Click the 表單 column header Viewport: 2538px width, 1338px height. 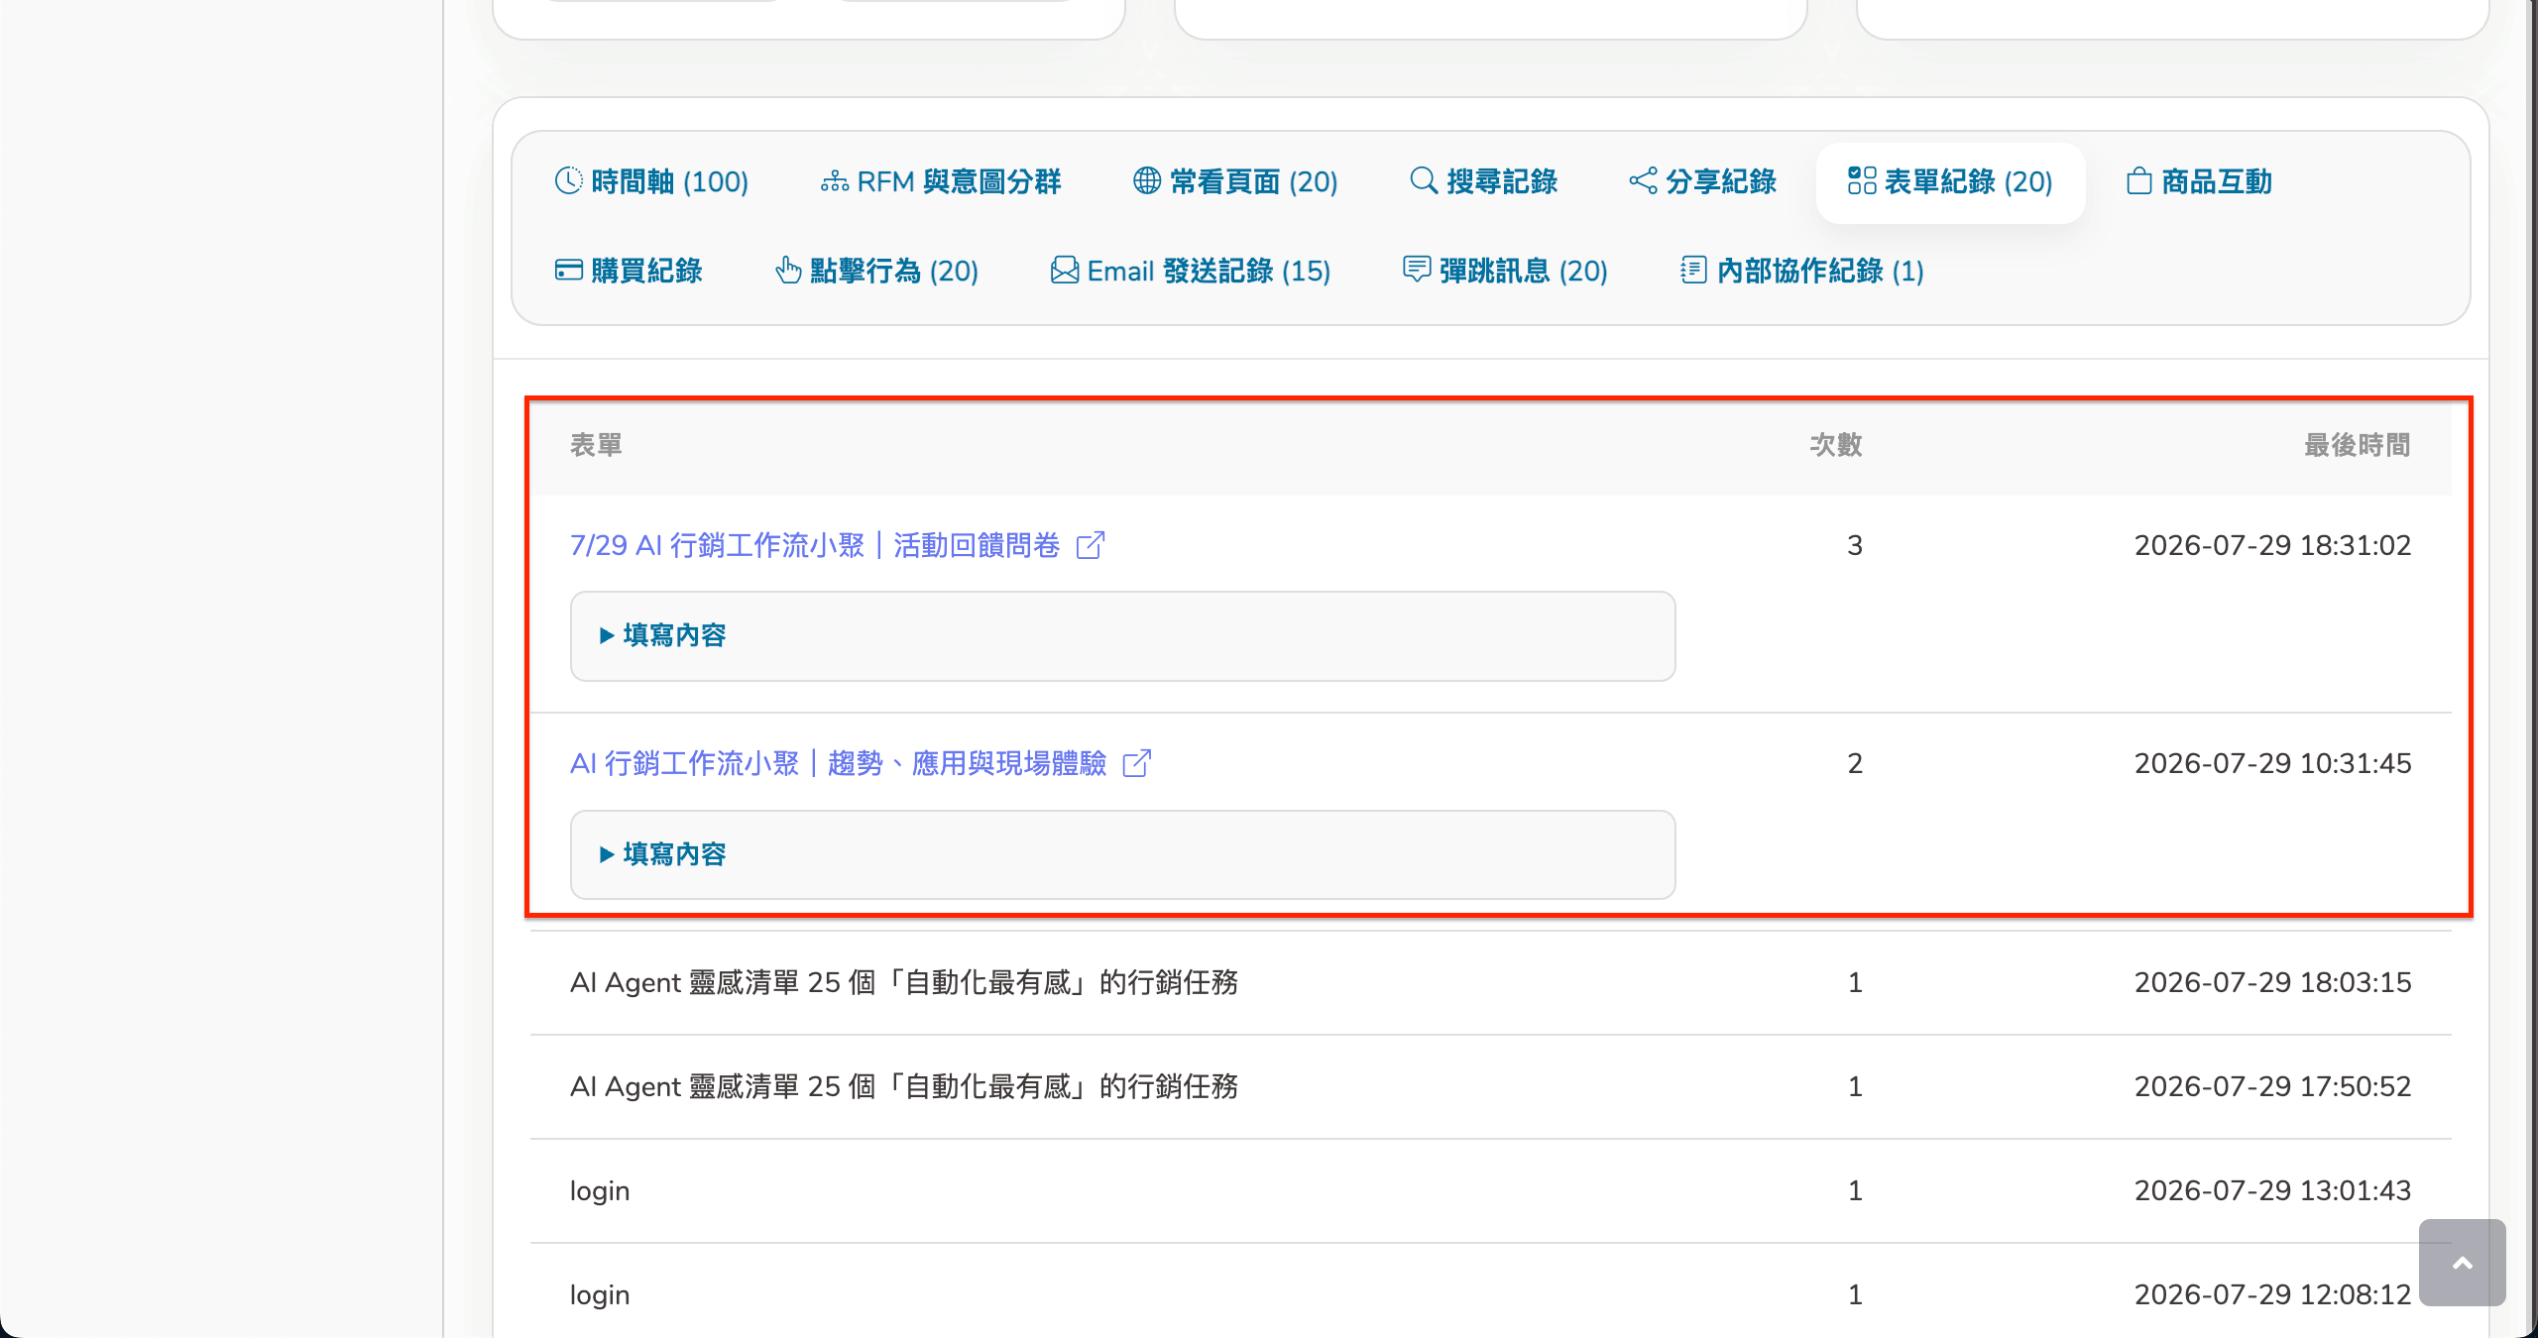[x=596, y=445]
